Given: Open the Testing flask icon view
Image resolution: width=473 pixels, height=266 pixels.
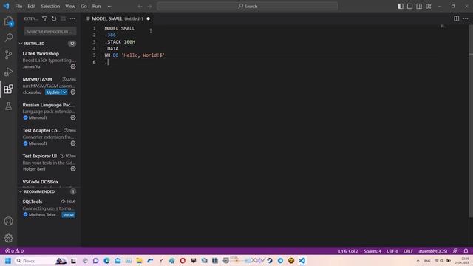Looking at the screenshot, I should click(x=8, y=106).
